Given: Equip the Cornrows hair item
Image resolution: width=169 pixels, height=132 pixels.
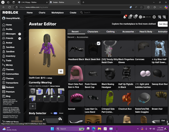Looking at the screenshot, I should [143, 49].
